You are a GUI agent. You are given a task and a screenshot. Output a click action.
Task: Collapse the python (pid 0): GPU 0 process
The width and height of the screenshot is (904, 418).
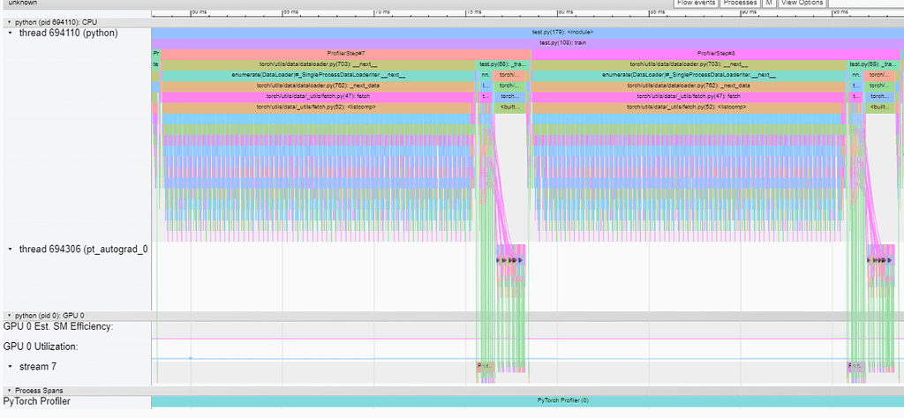click(x=9, y=316)
